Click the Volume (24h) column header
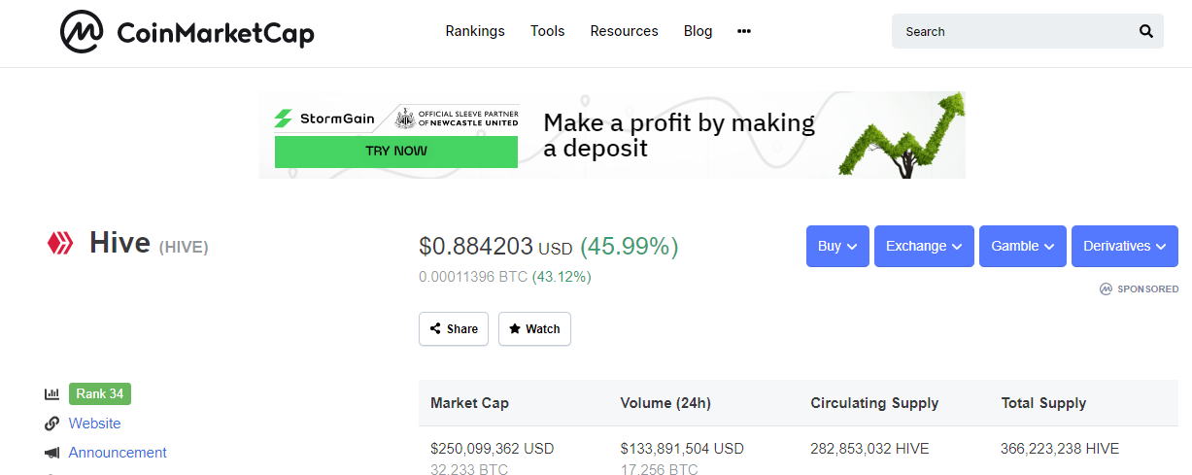Image resolution: width=1192 pixels, height=475 pixels. pos(664,403)
